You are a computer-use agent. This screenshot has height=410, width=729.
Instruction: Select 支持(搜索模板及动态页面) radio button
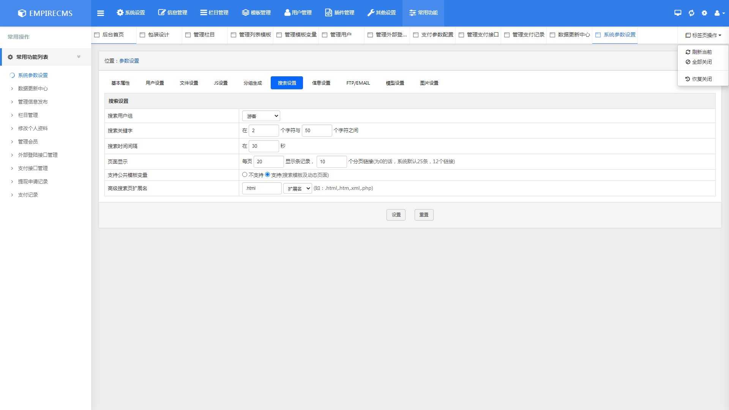coord(268,175)
